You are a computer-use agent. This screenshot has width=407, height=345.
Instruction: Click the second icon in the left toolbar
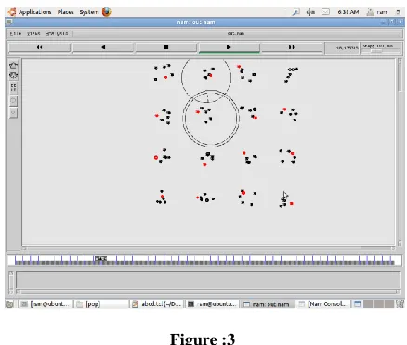tap(13, 75)
